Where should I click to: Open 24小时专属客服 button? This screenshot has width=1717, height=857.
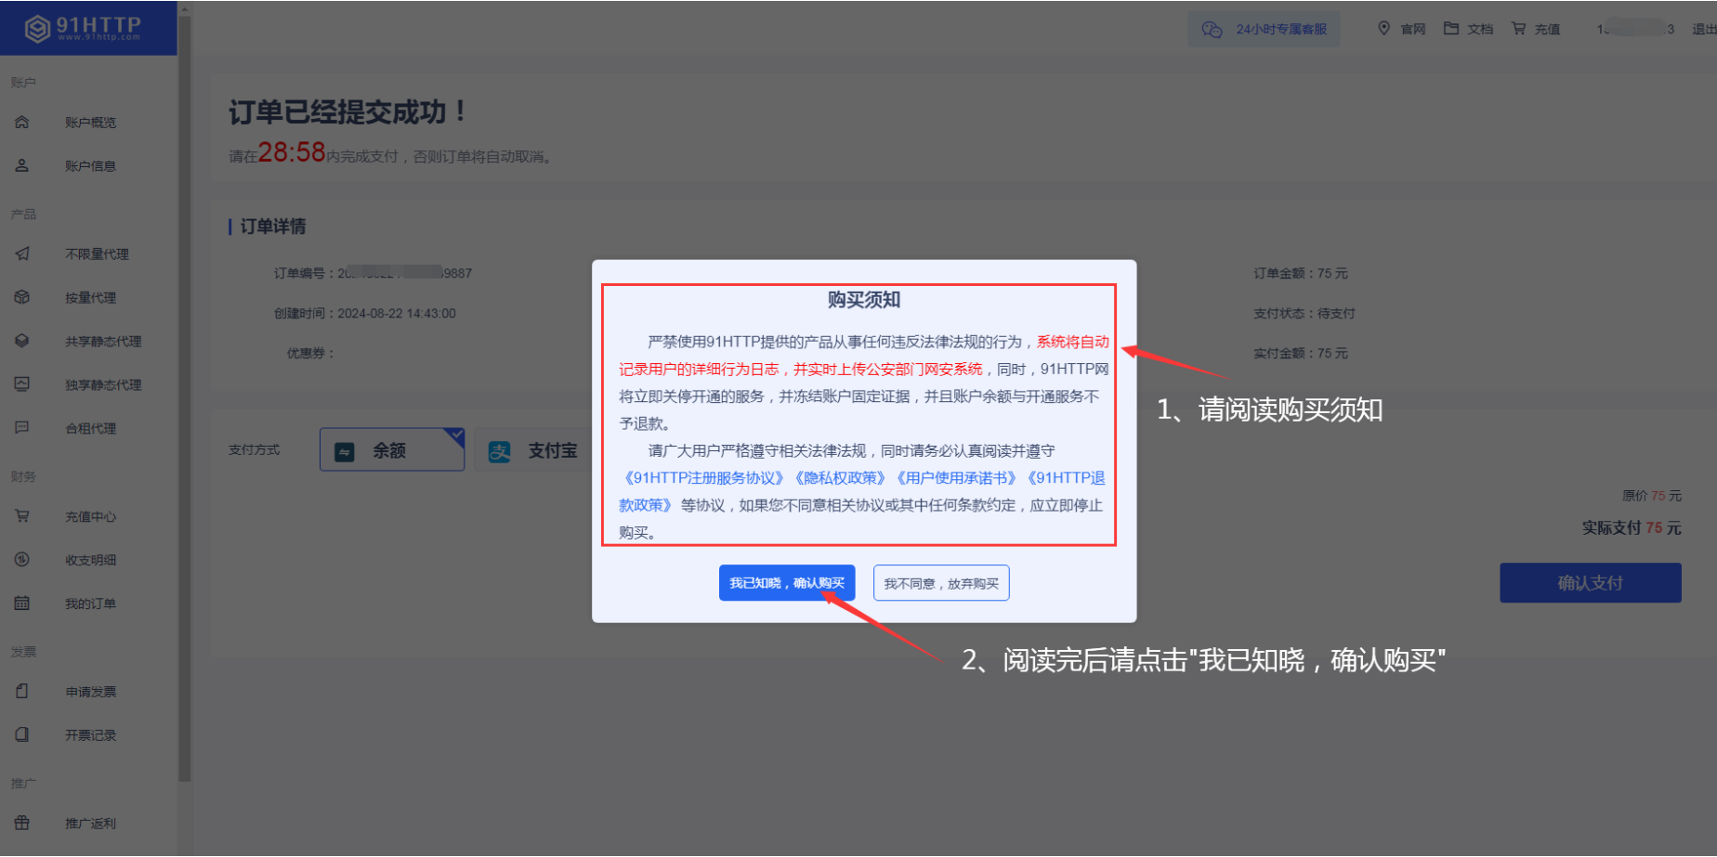pyautogui.click(x=1264, y=30)
